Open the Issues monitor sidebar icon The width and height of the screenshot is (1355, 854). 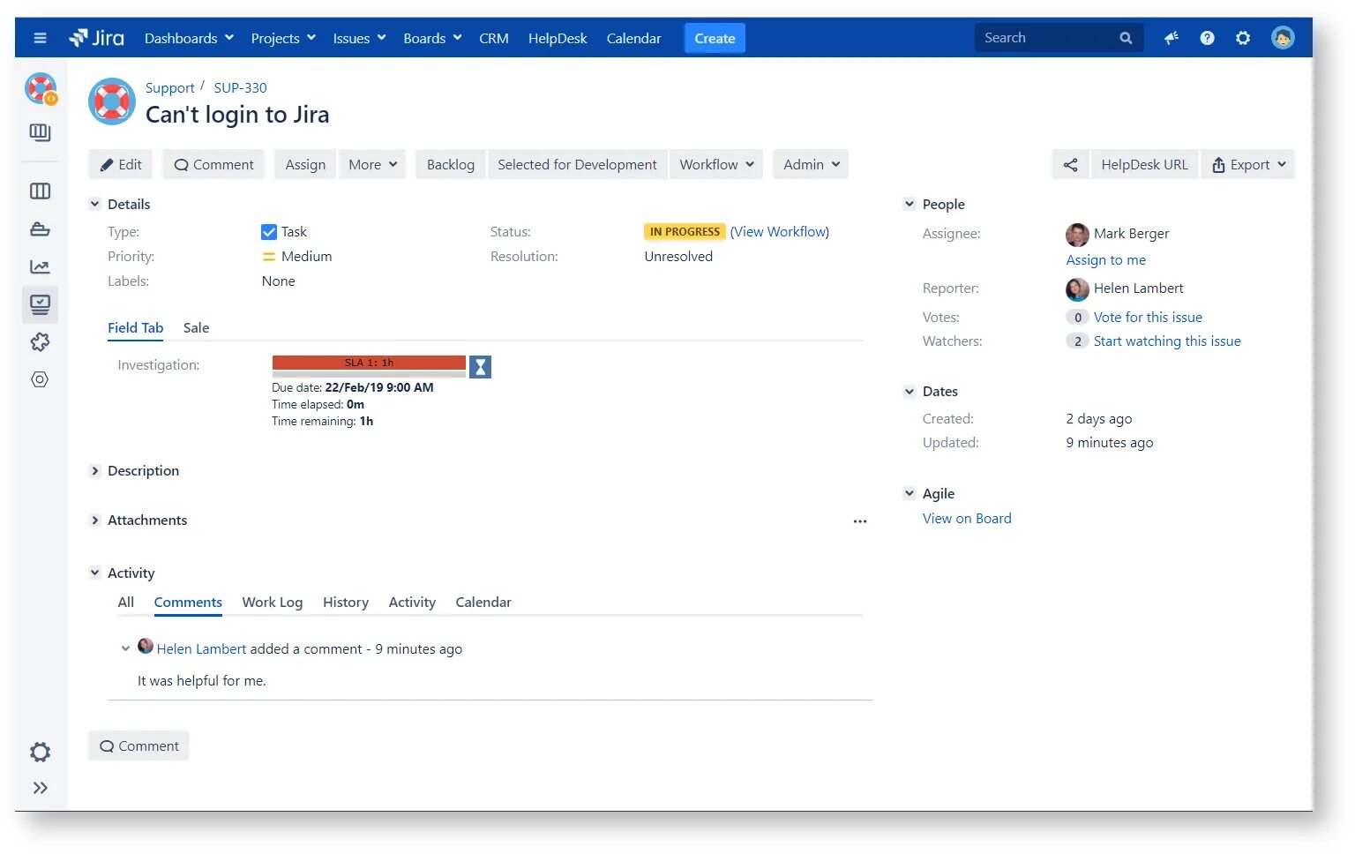[x=40, y=304]
